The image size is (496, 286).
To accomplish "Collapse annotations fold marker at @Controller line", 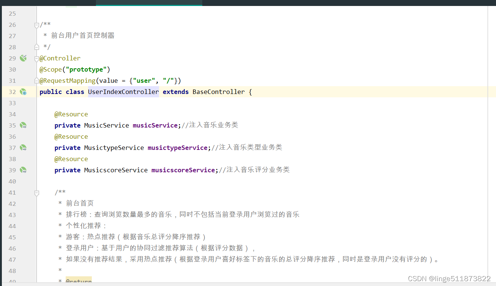I will pyautogui.click(x=37, y=59).
